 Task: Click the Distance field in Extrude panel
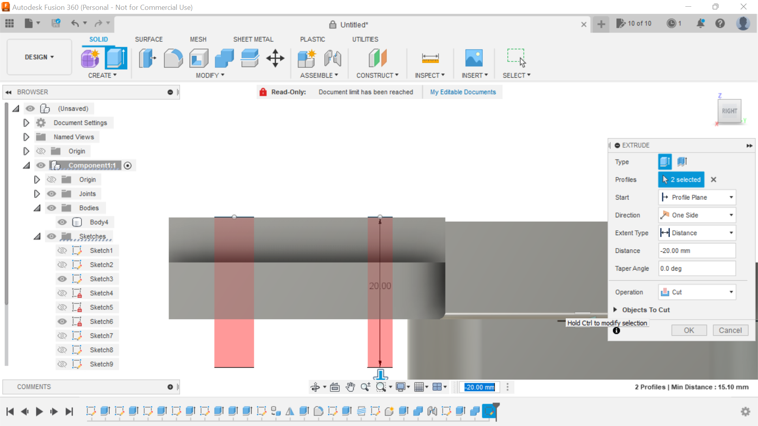(x=697, y=250)
